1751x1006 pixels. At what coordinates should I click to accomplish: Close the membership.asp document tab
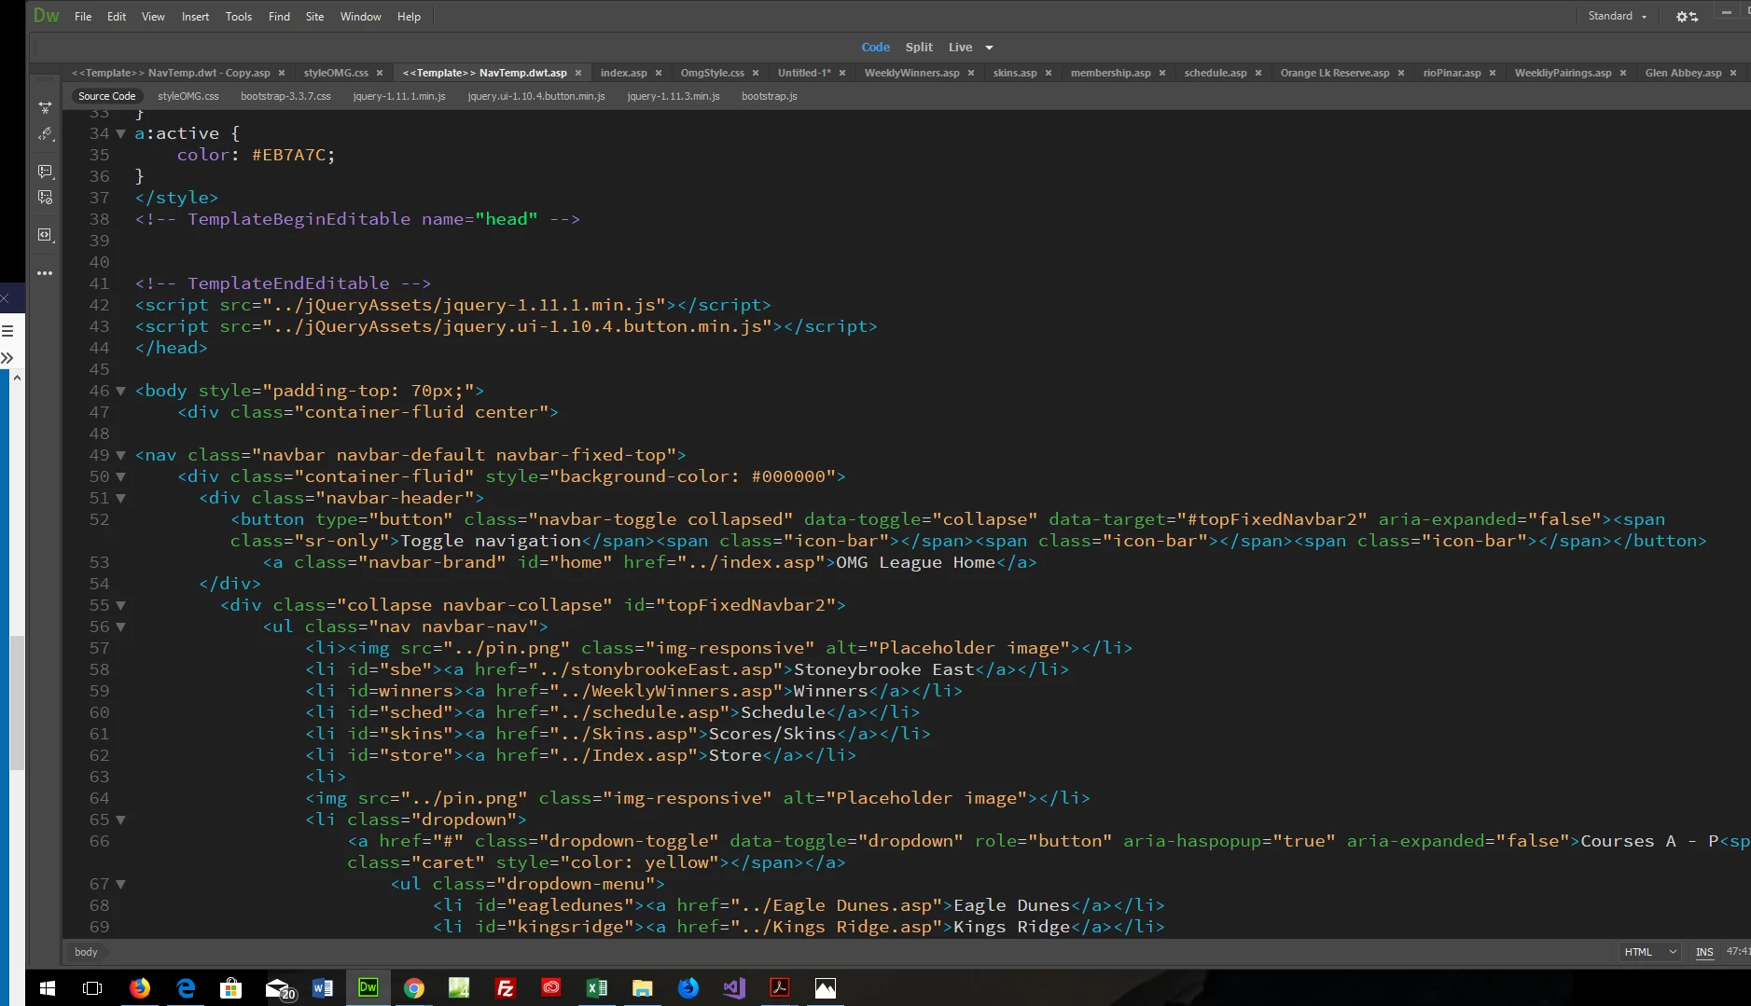[x=1162, y=73]
